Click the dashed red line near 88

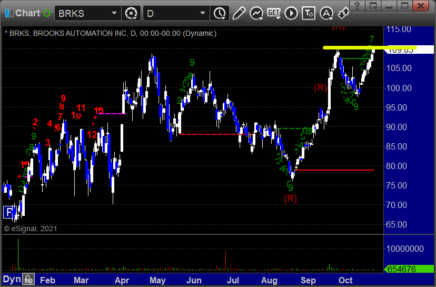point(215,134)
